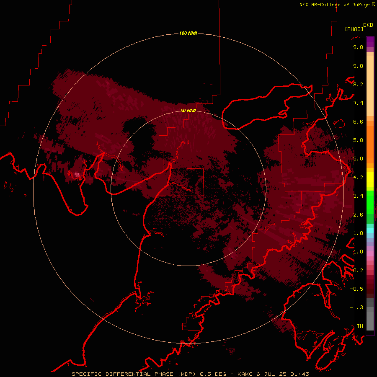Click the 7.4 value on the color scale
Screen dimensions: 377x377
(x=358, y=103)
